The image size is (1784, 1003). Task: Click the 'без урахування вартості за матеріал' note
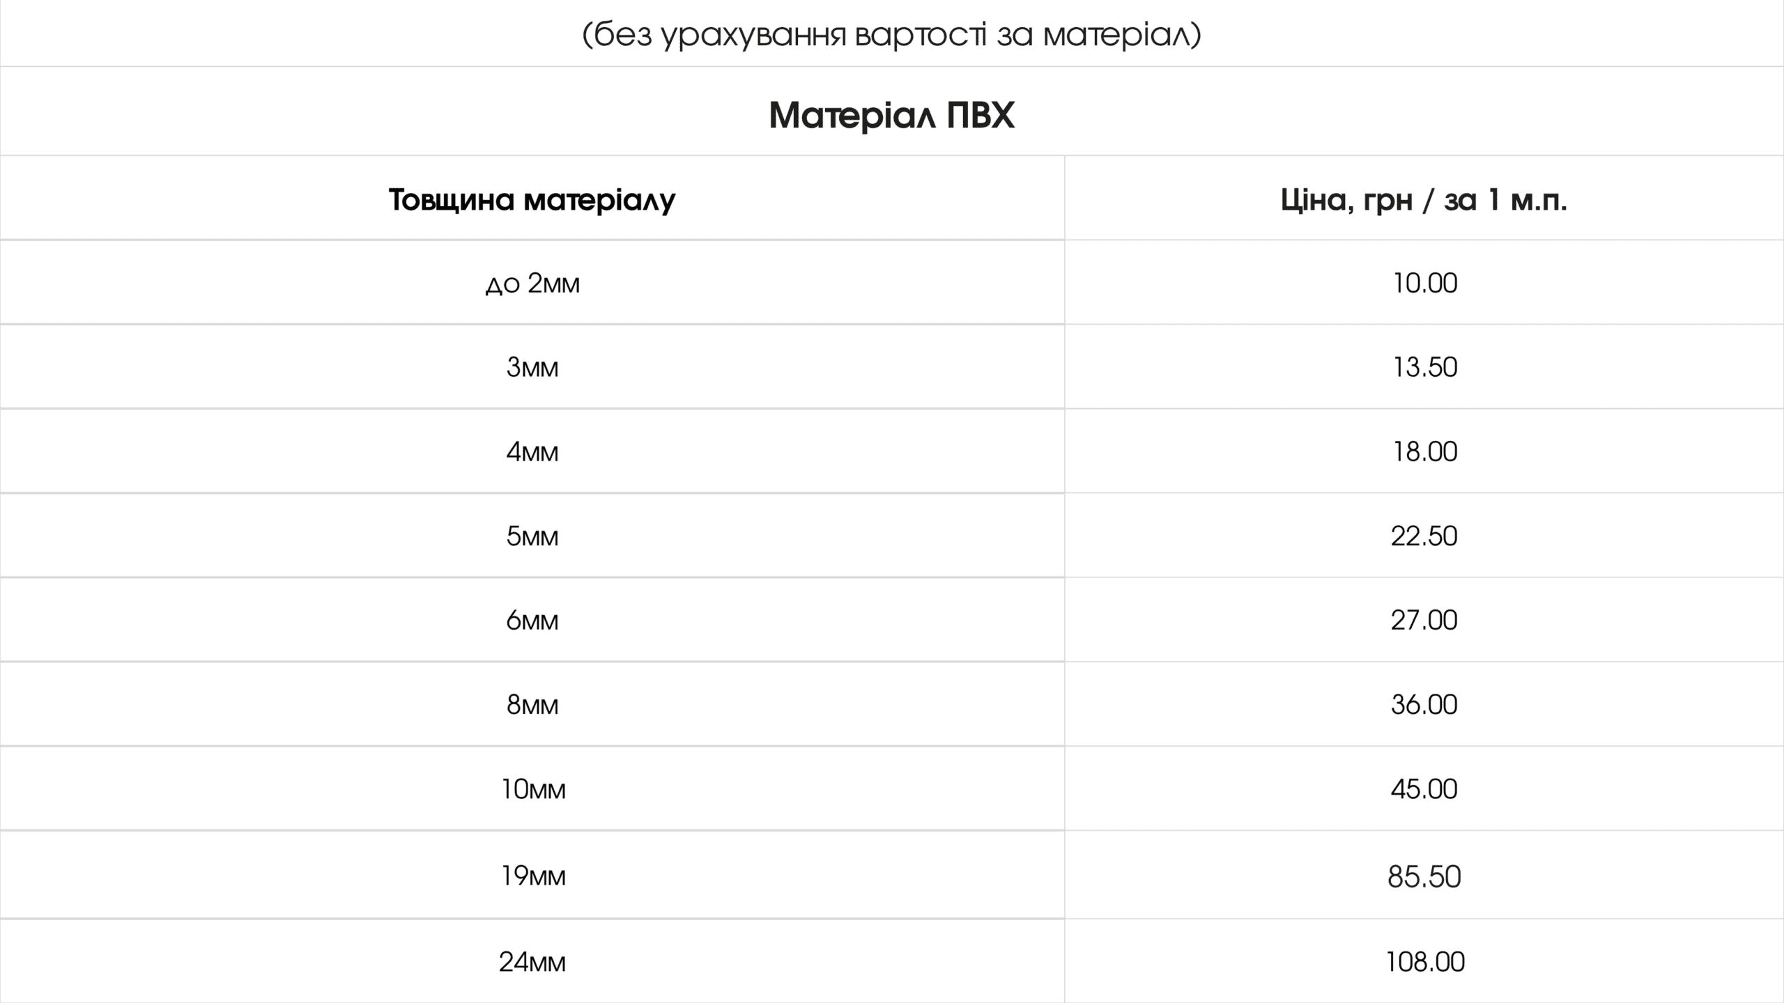coord(891,34)
